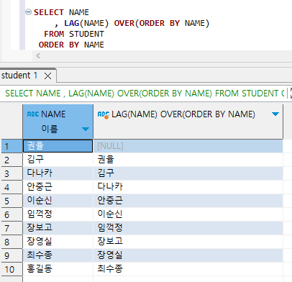The image size is (292, 282).
Task: Place cursor on LAG keyword in editor
Action: click(72, 23)
